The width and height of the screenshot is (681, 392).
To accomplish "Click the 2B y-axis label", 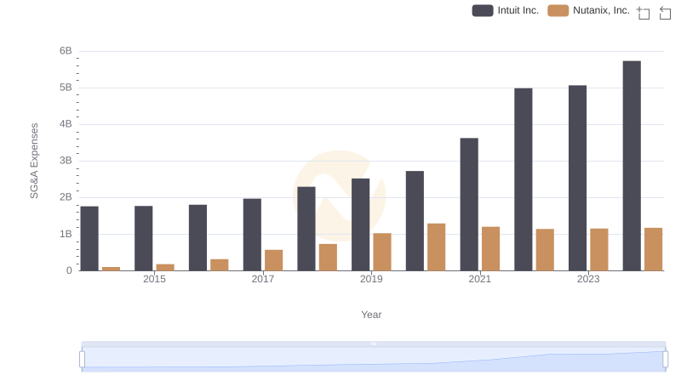I will [x=66, y=197].
